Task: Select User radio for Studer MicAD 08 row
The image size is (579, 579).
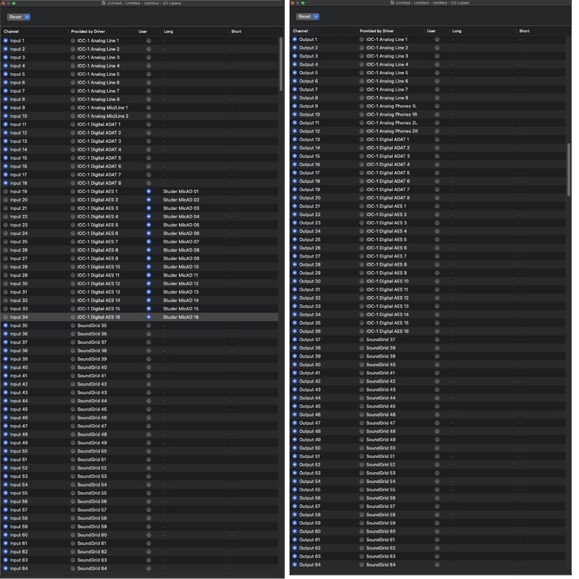Action: tap(148, 250)
